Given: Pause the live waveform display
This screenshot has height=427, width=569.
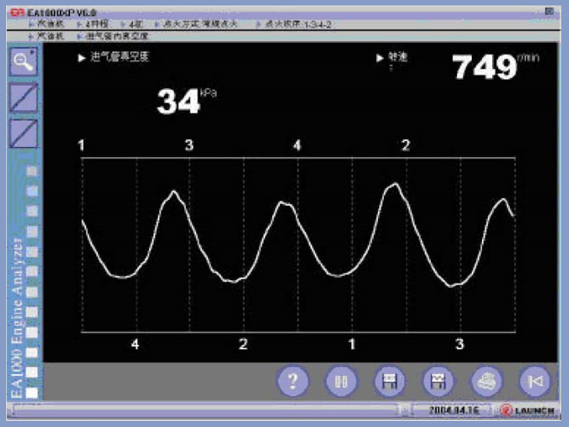Looking at the screenshot, I should tap(340, 381).
